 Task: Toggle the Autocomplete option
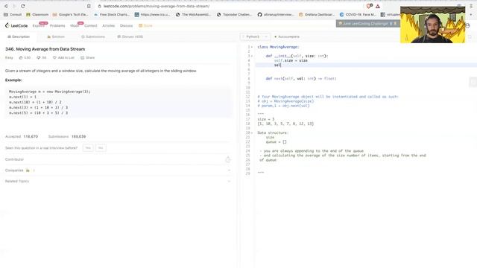click(287, 36)
